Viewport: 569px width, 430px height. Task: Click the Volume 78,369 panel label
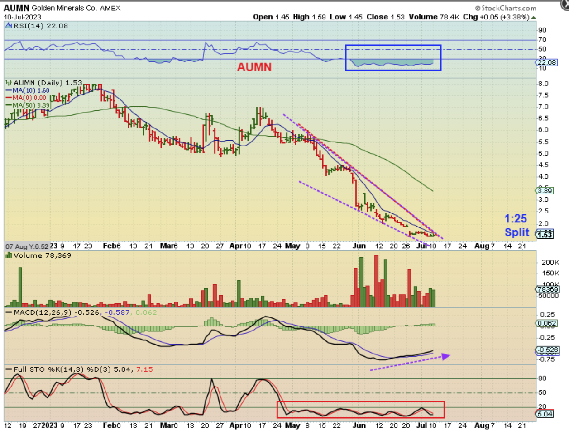[x=42, y=255]
